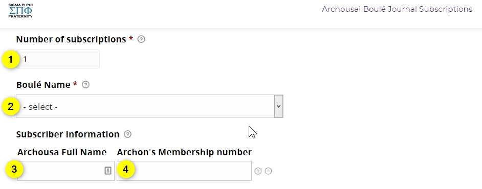The image size is (482, 189).
Task: Click yellow marker number 4
Action: click(125, 169)
